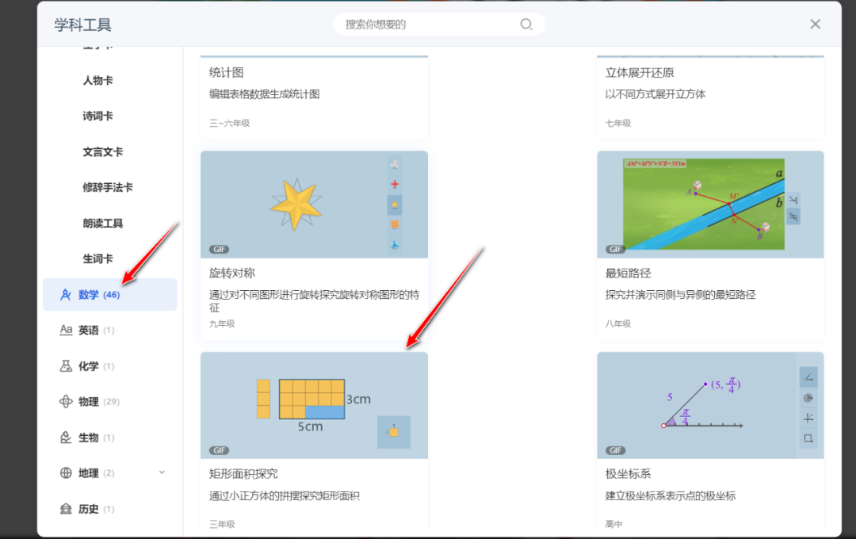Image resolution: width=856 pixels, height=539 pixels.
Task: Click the axis icon on the 极坐标系 card
Action: (809, 418)
